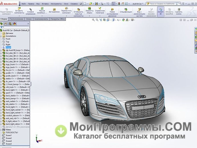Click the Rebuild traffic light icon
This screenshot has height=148, width=197.
point(119,4)
